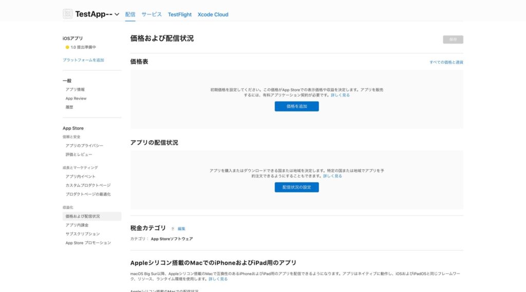
Task: Click the 価格および配信状況 page title
Action: 162,38
